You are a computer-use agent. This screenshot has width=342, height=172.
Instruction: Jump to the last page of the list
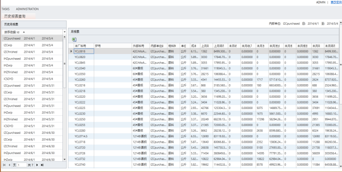pyautogui.click(x=42, y=165)
